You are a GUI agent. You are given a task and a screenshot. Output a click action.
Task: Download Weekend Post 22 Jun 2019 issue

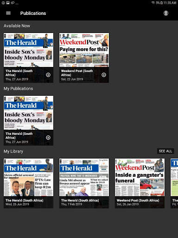pos(104,75)
